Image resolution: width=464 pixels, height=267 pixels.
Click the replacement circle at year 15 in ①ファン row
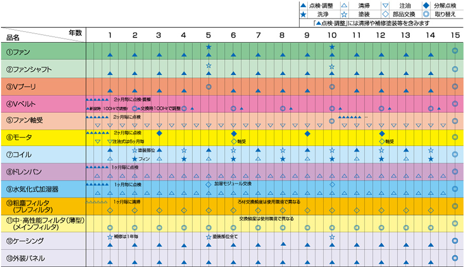coord(455,51)
